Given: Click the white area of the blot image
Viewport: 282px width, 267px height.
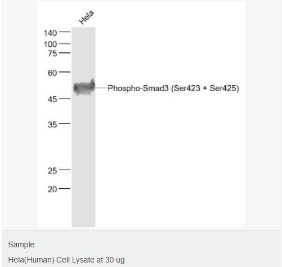Looking at the screenshot, I should pos(169,150).
